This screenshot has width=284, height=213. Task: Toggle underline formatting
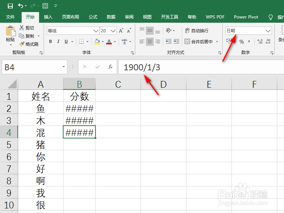(x=66, y=42)
